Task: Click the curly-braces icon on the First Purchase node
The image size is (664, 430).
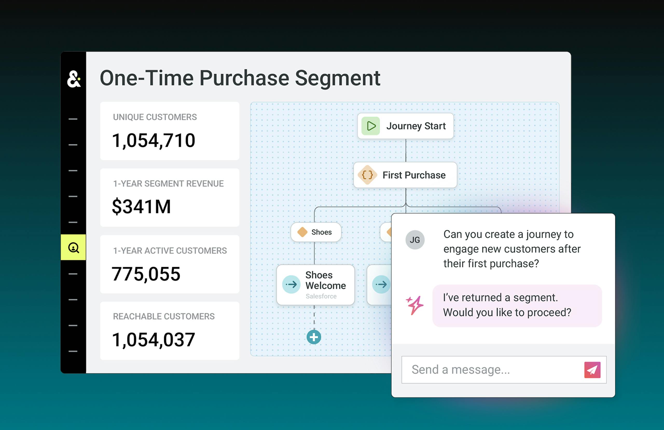Action: [x=367, y=175]
